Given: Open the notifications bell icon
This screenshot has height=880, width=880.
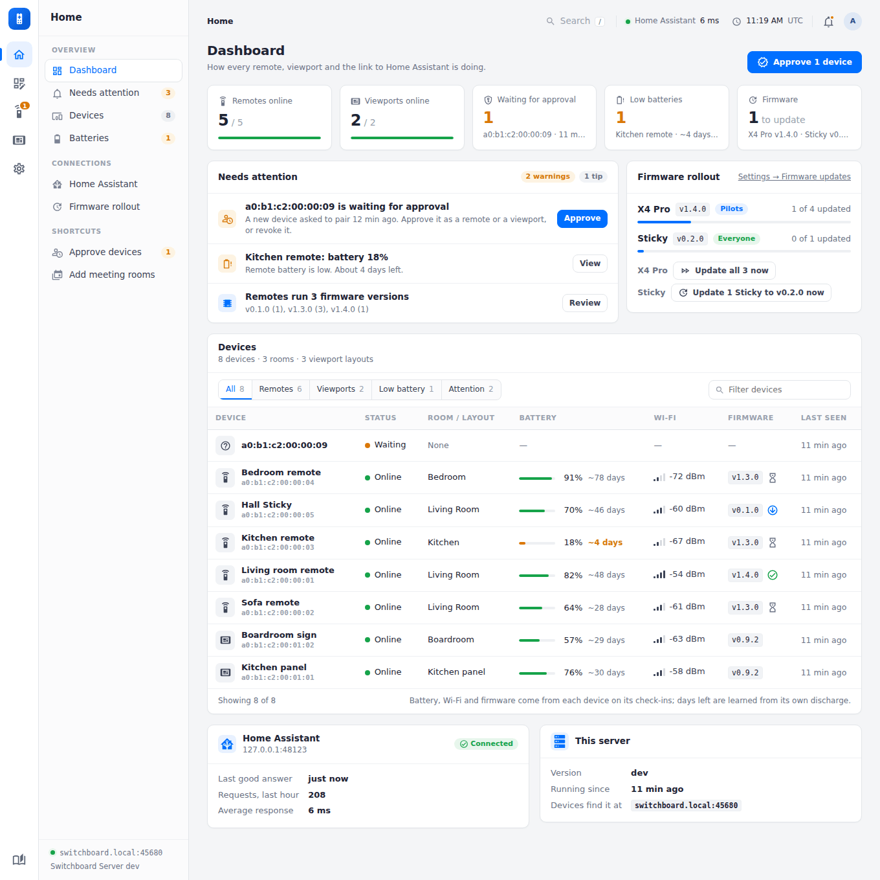Looking at the screenshot, I should click(828, 21).
